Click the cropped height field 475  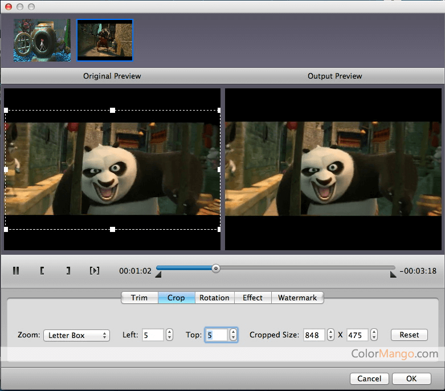357,335
